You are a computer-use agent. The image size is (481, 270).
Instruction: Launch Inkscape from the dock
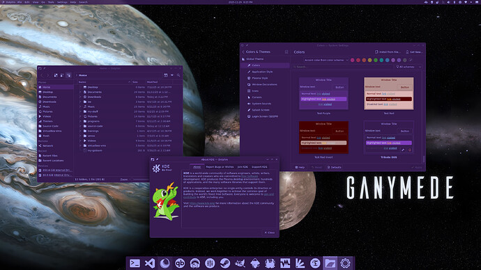coord(255,263)
